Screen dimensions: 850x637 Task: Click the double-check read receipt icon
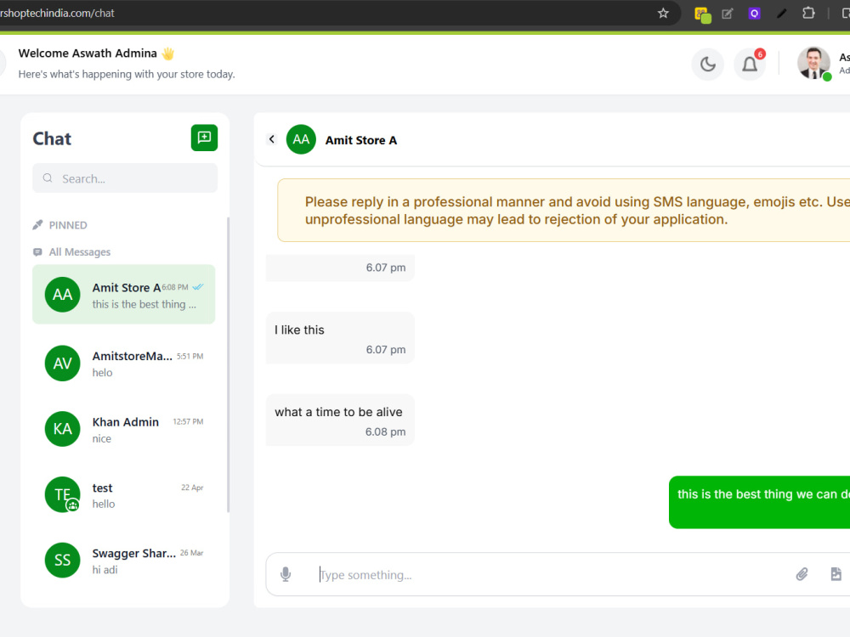click(x=198, y=287)
